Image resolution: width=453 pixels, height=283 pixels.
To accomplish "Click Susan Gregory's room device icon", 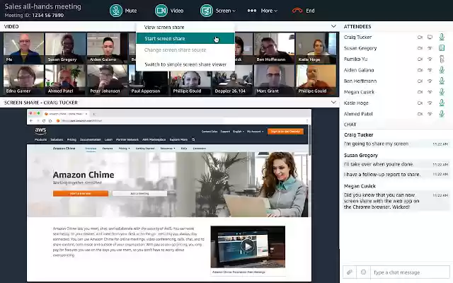I will [442, 48].
